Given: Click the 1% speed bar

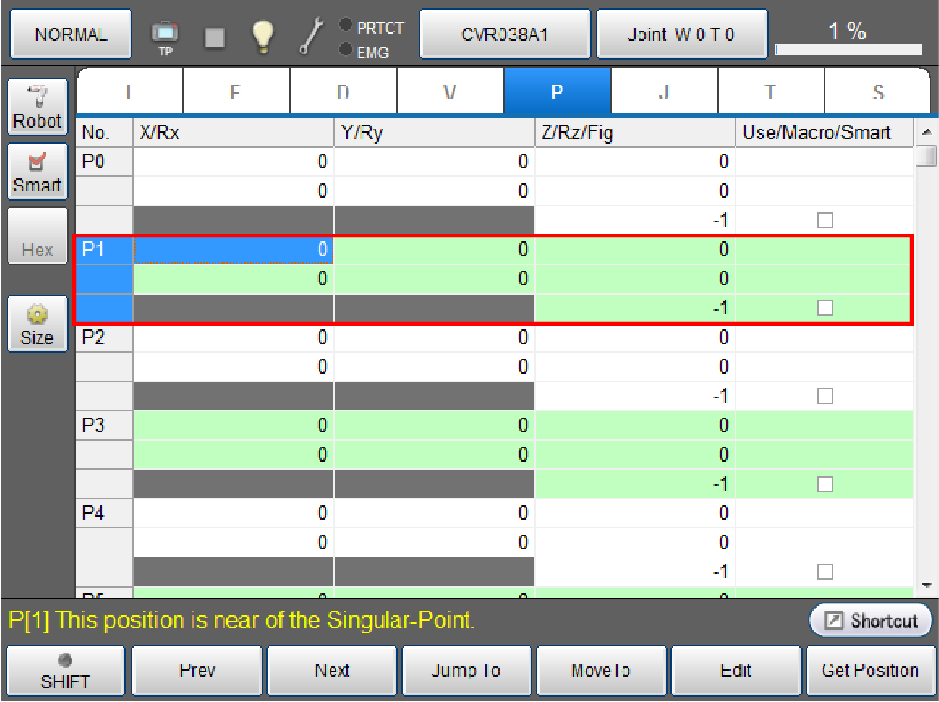Looking at the screenshot, I should coord(851,36).
